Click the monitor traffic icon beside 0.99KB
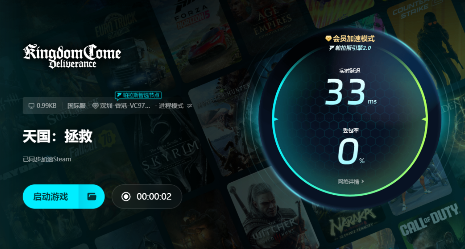Screen dimensions: 465x249 [x=31, y=106]
